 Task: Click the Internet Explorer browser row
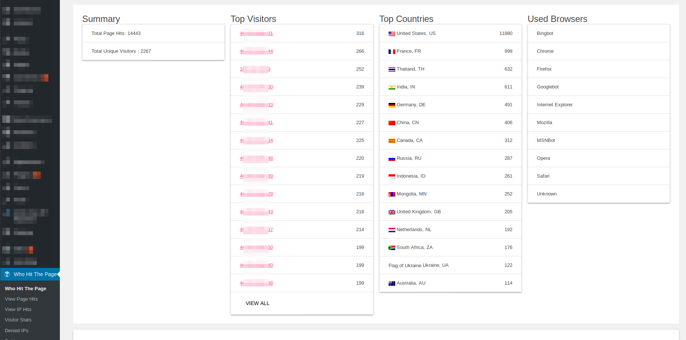(x=599, y=105)
